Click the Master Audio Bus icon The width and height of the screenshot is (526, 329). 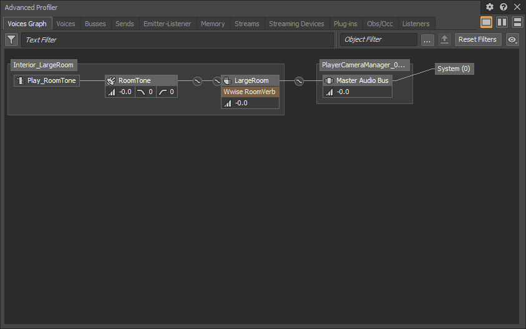click(329, 81)
